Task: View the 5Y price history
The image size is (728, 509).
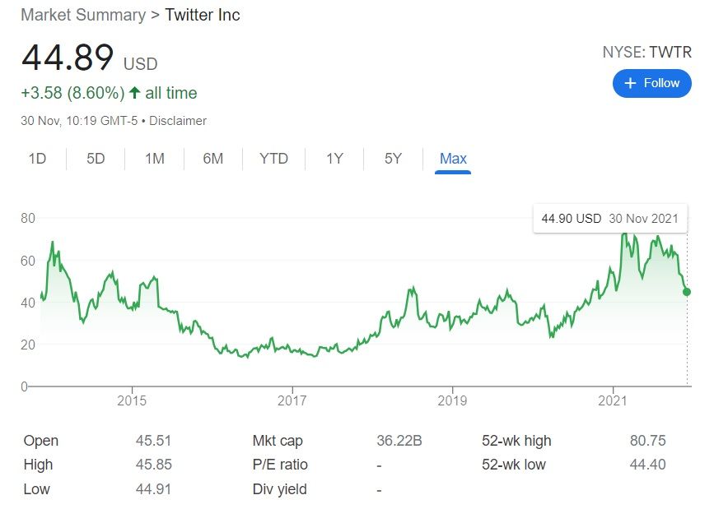Action: pyautogui.click(x=391, y=159)
